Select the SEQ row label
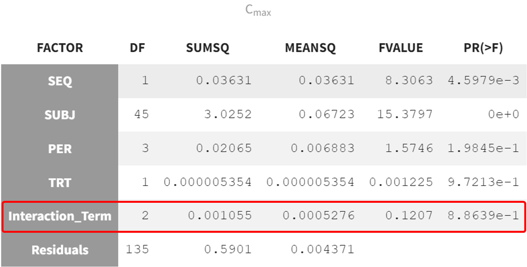 [x=60, y=81]
